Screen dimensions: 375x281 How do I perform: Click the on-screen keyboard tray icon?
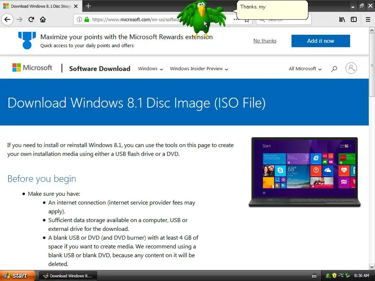[x=314, y=276]
